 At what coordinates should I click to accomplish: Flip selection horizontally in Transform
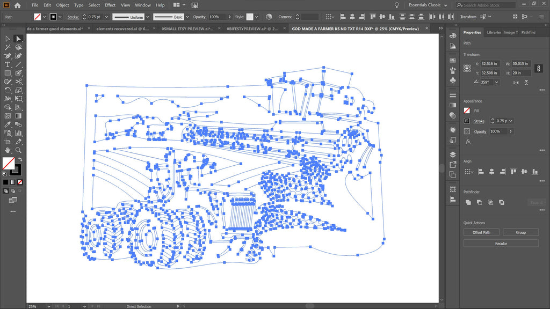coord(516,82)
